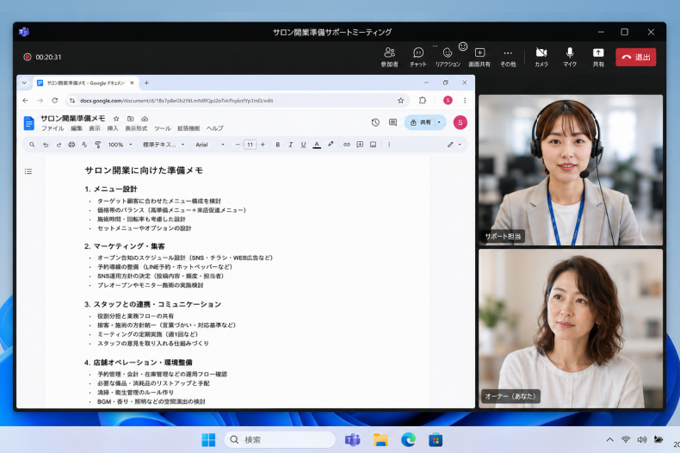Toggle bold formatting
This screenshot has width=680, height=453.
point(277,145)
